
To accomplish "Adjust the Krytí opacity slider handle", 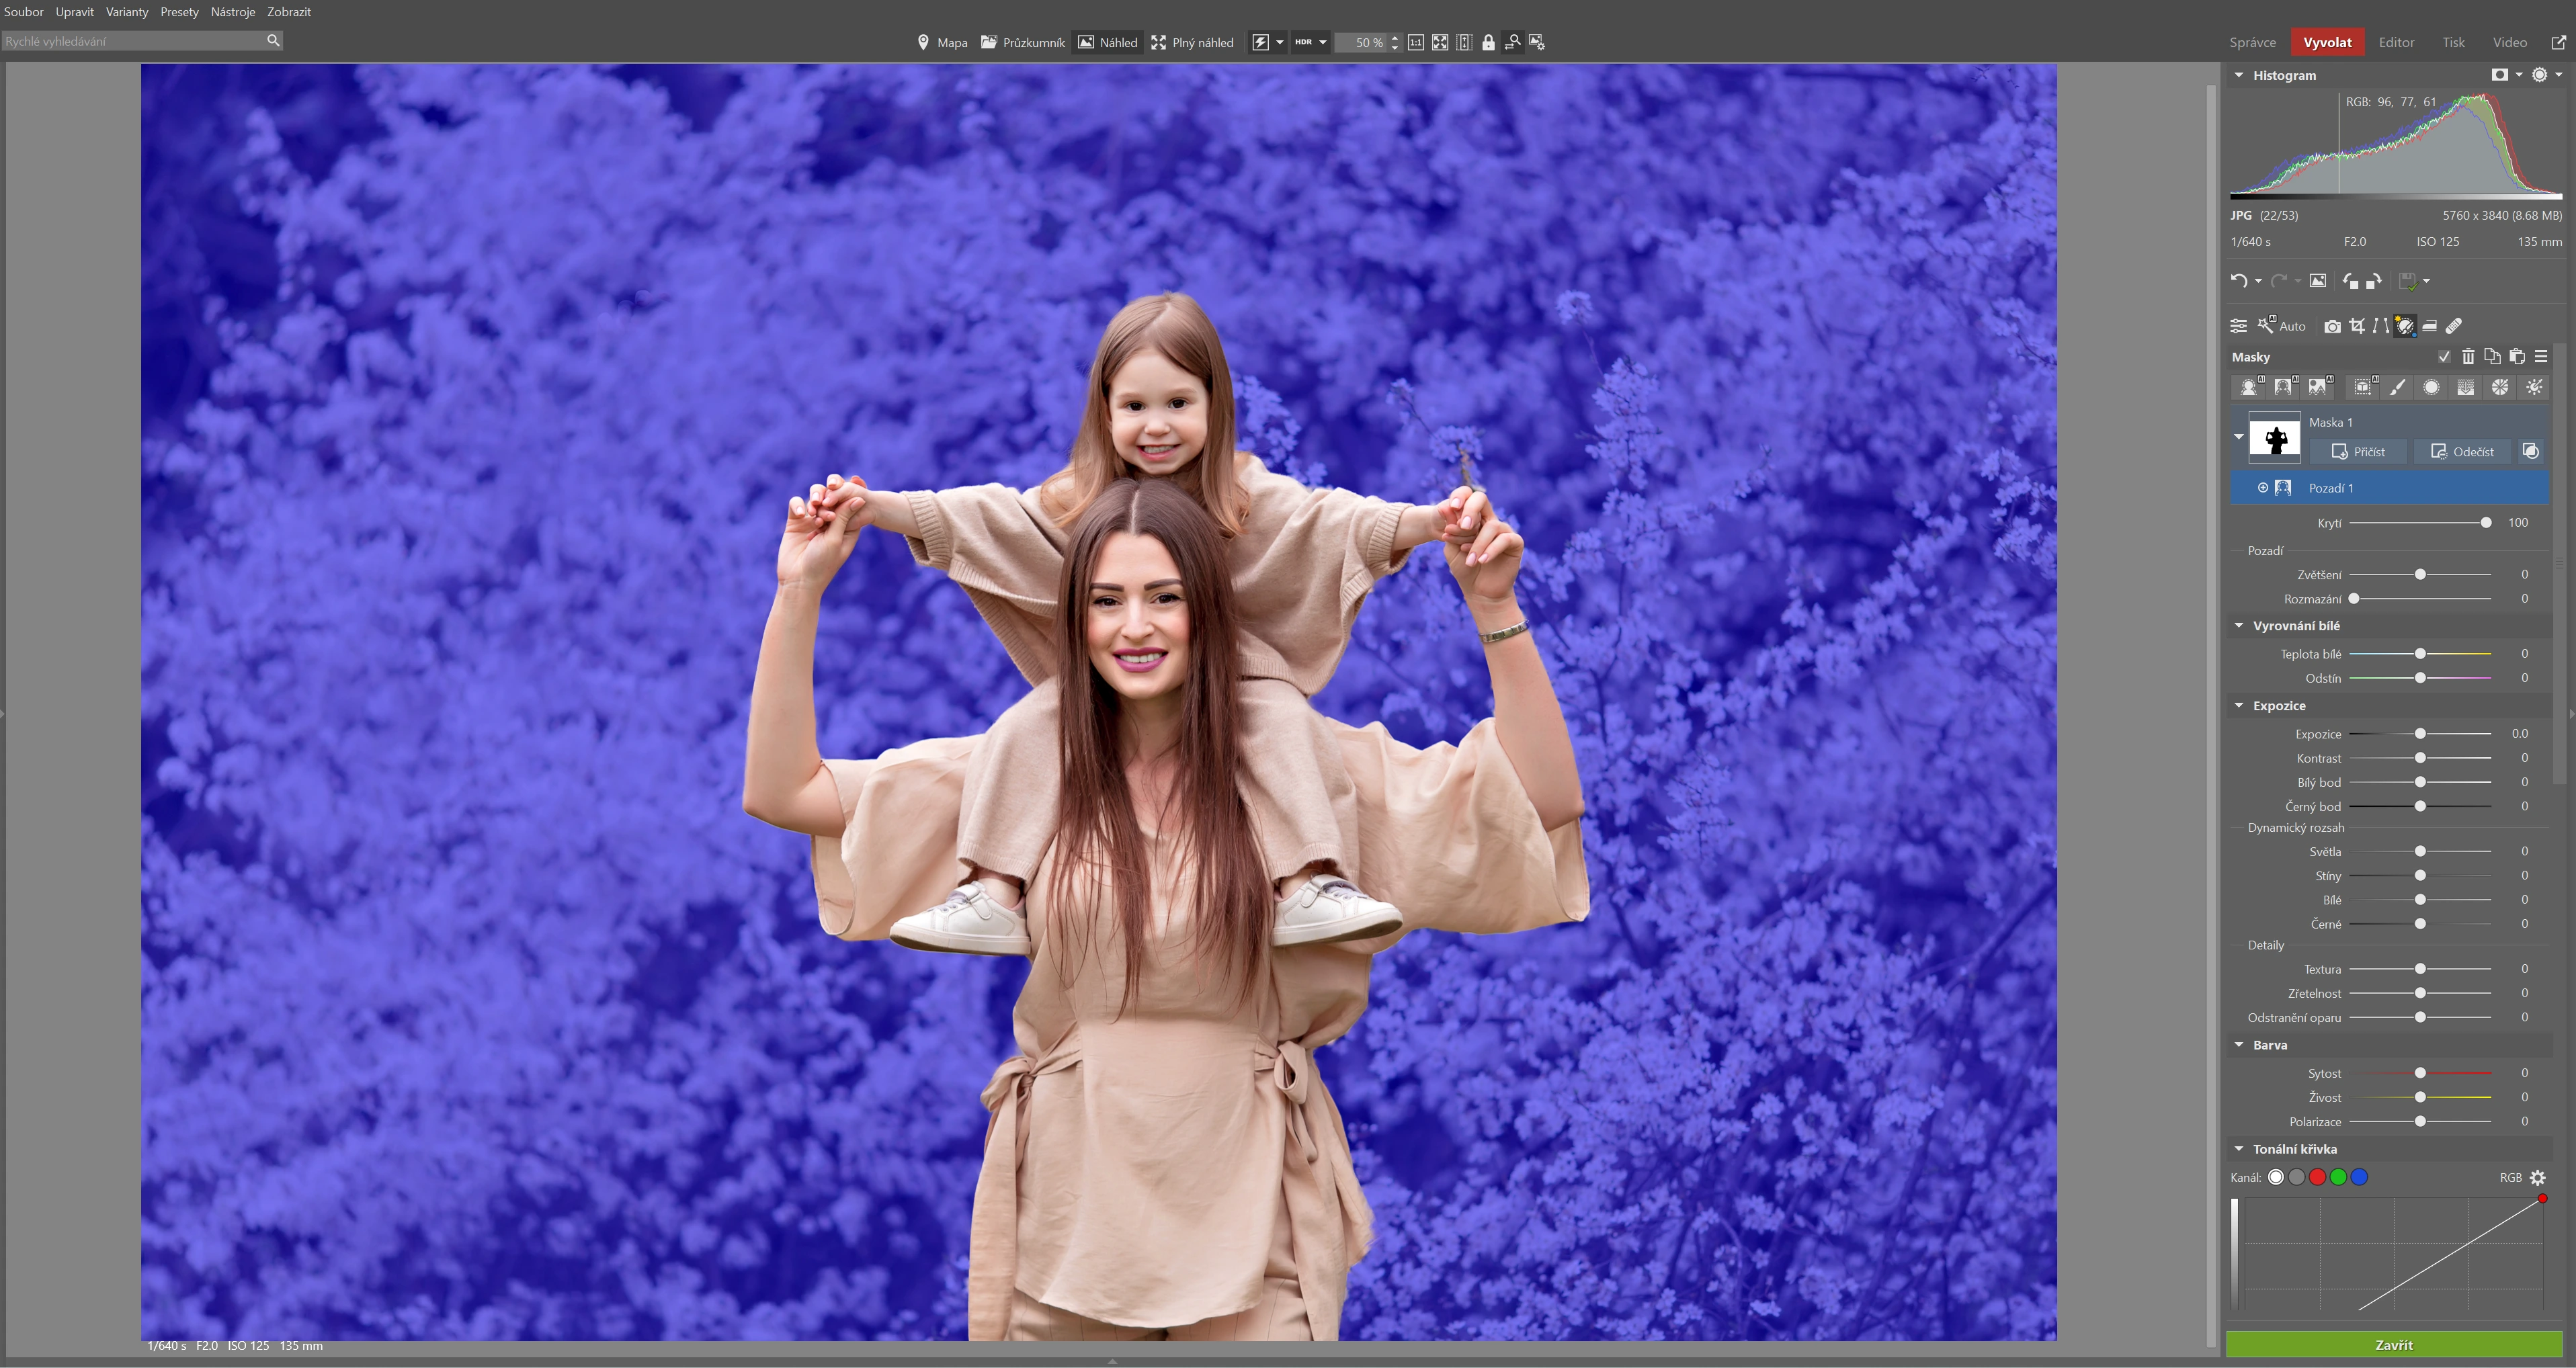I will click(2486, 523).
